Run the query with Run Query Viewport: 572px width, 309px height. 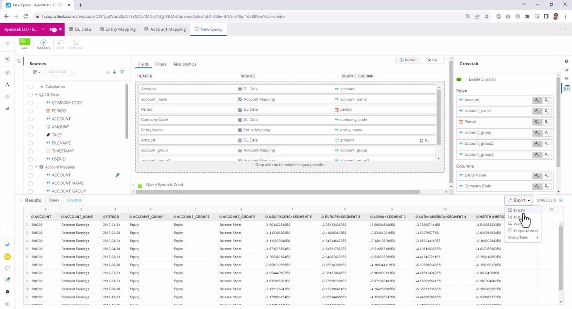click(43, 44)
